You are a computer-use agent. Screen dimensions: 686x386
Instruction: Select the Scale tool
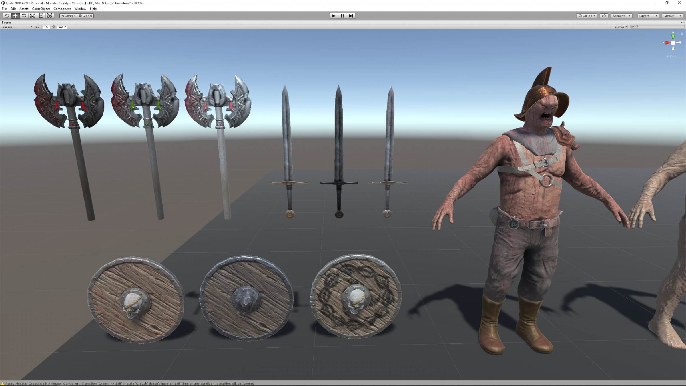[33, 16]
